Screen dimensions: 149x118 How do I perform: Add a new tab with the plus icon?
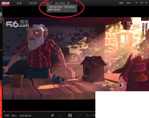coord(68,3)
